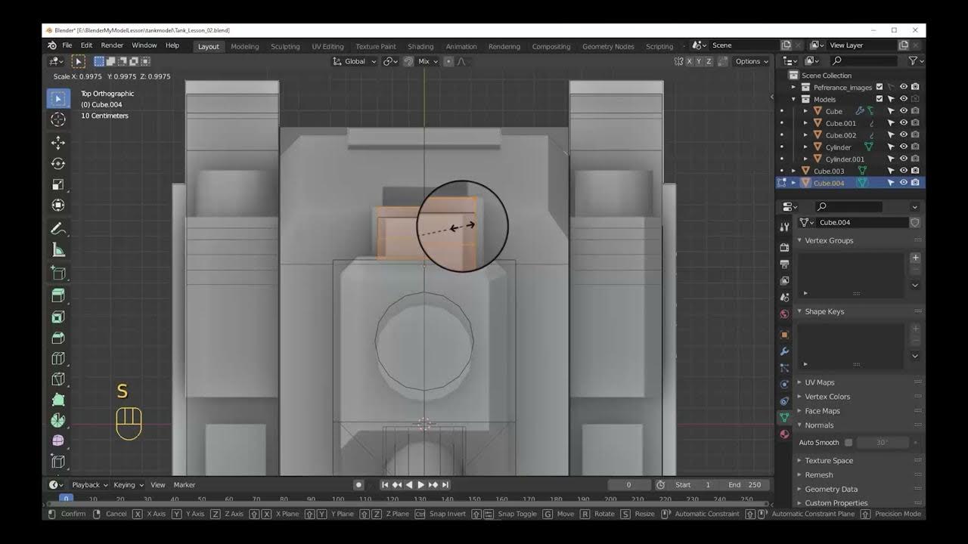Screen dimensions: 968x544
Task: Click the play animation button
Action: point(421,485)
